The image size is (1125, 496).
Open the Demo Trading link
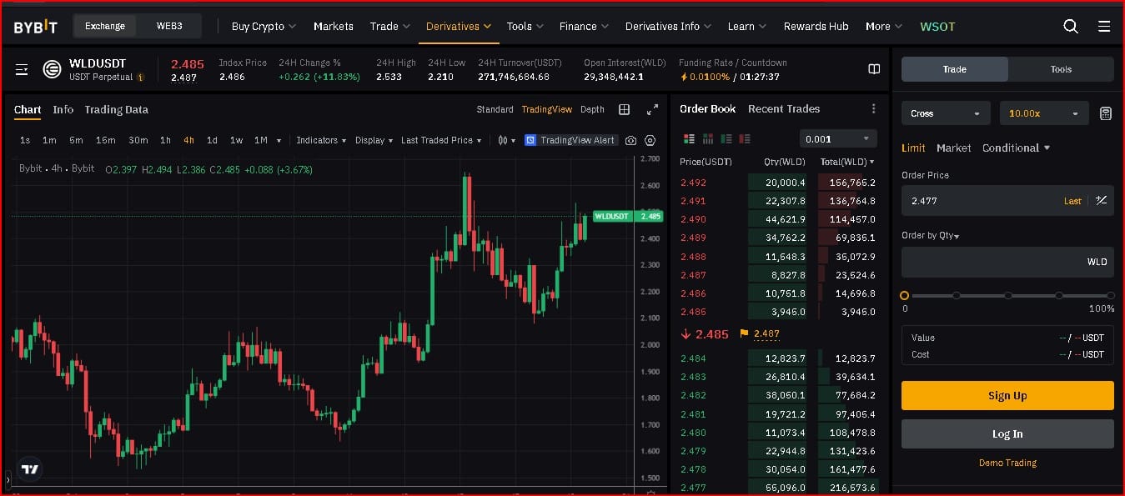click(1007, 463)
